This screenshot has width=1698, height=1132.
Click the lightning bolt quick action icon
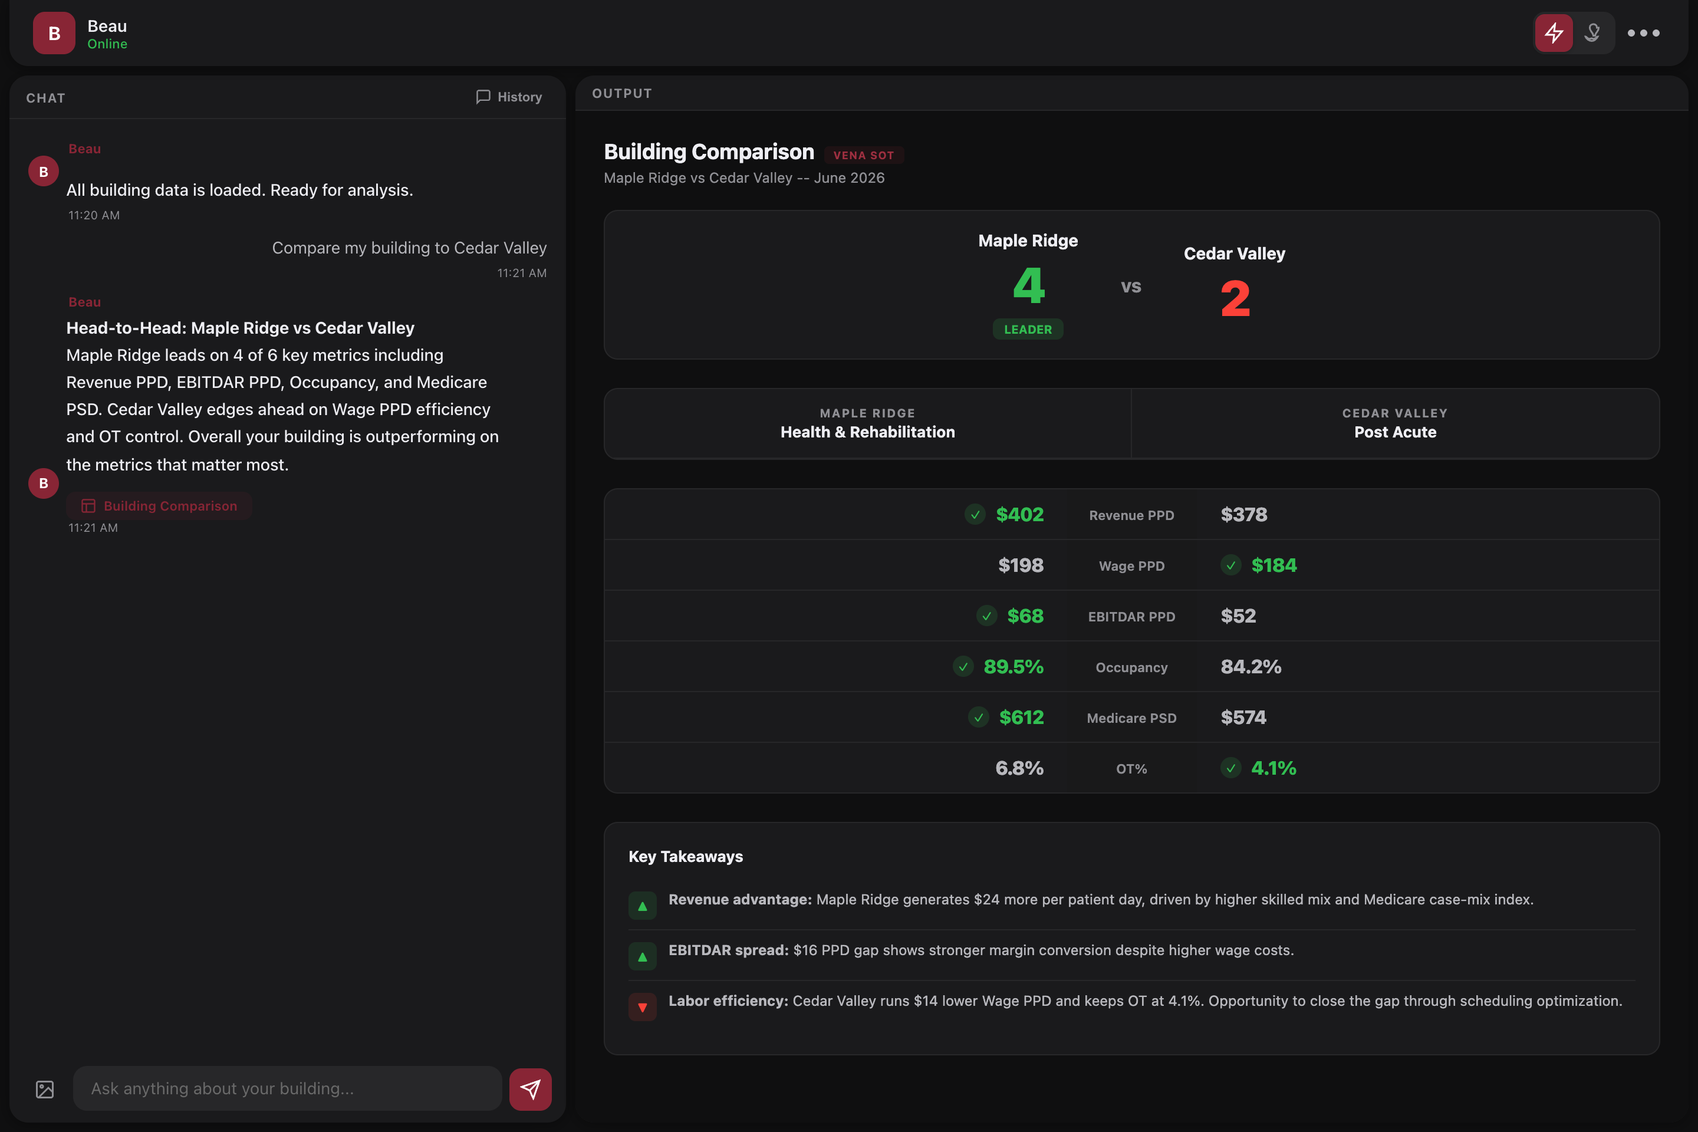click(1554, 33)
